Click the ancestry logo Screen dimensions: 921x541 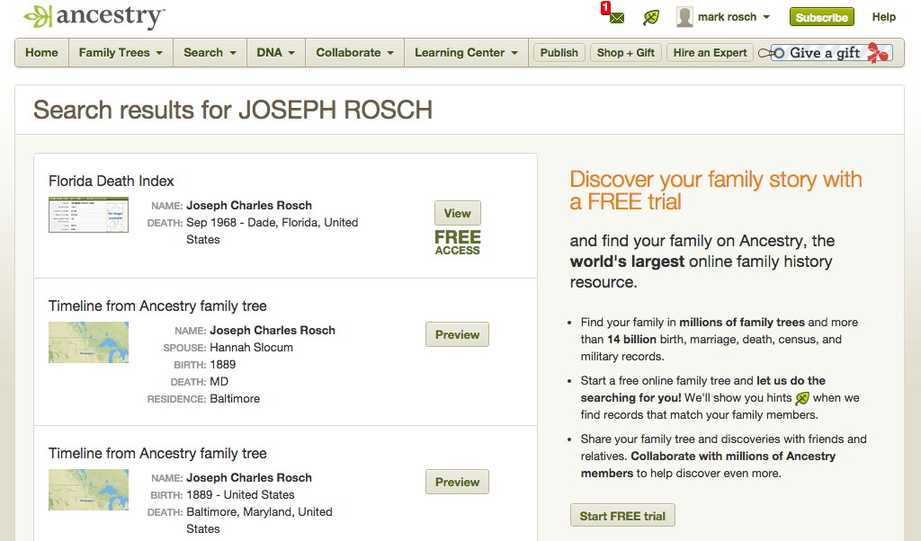click(94, 17)
